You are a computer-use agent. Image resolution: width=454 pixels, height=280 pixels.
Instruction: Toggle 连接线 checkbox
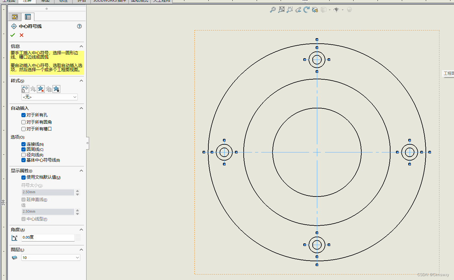tap(23, 144)
